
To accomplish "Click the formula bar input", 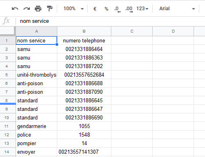I will pyautogui.click(x=110, y=21).
